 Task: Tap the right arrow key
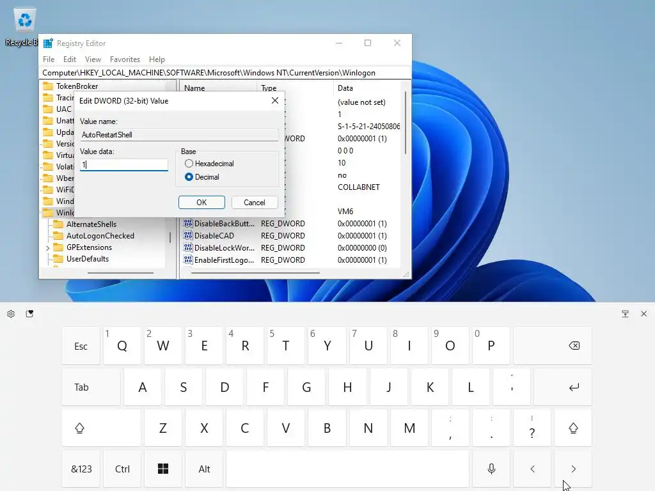pos(573,469)
